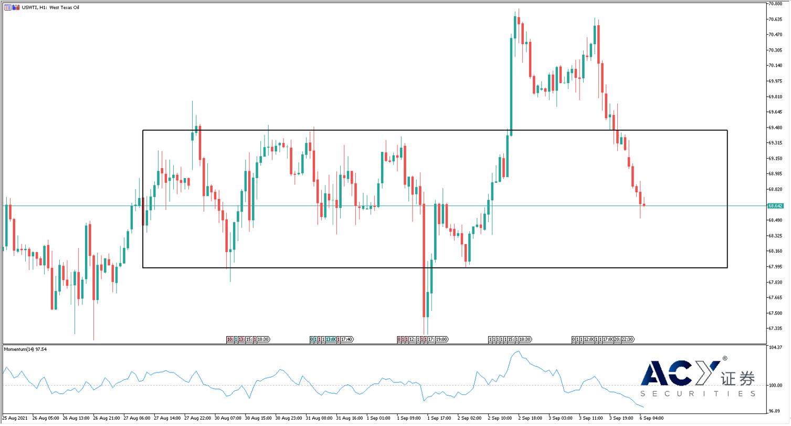This screenshot has height=426, width=791.
Task: Click the 25 Aug 2021 date label
Action: pyautogui.click(x=14, y=419)
